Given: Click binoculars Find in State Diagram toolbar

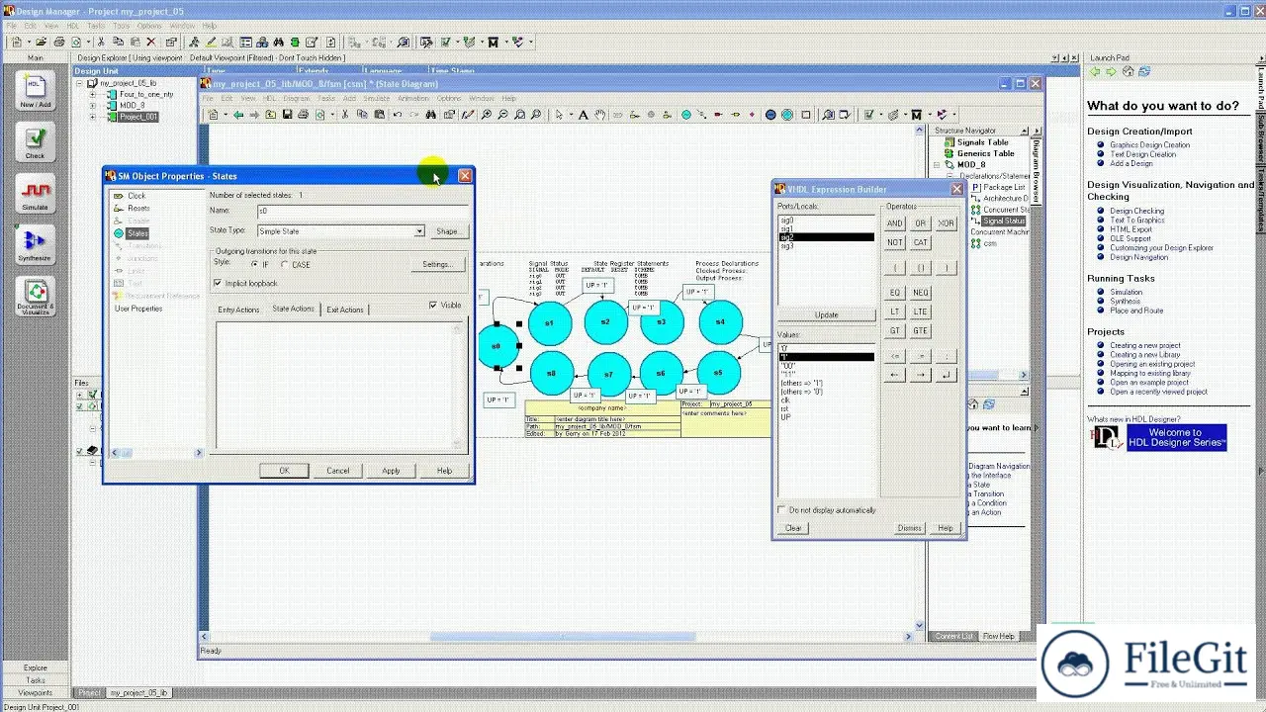Looking at the screenshot, I should (431, 115).
